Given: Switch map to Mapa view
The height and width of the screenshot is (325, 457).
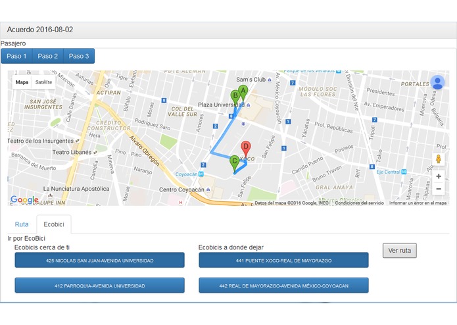Looking at the screenshot, I should pyautogui.click(x=22, y=82).
